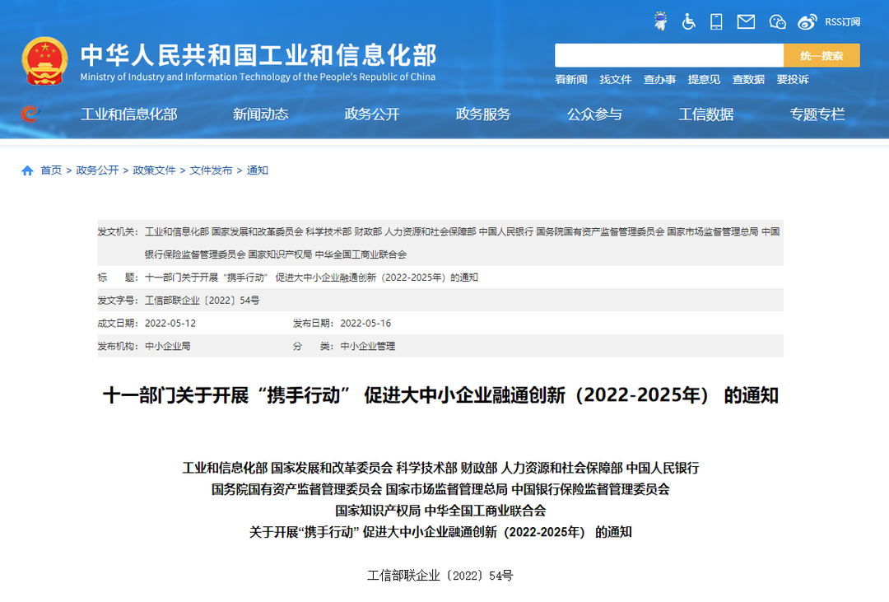Click inside the search input field
This screenshot has height=602, width=889.
click(x=667, y=54)
